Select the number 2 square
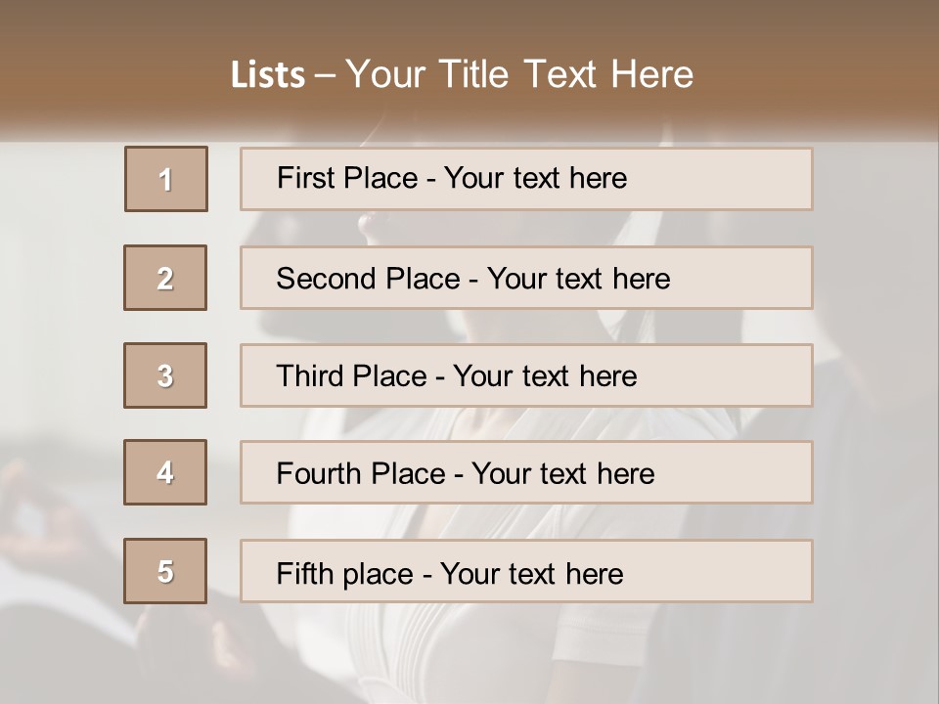 165,278
